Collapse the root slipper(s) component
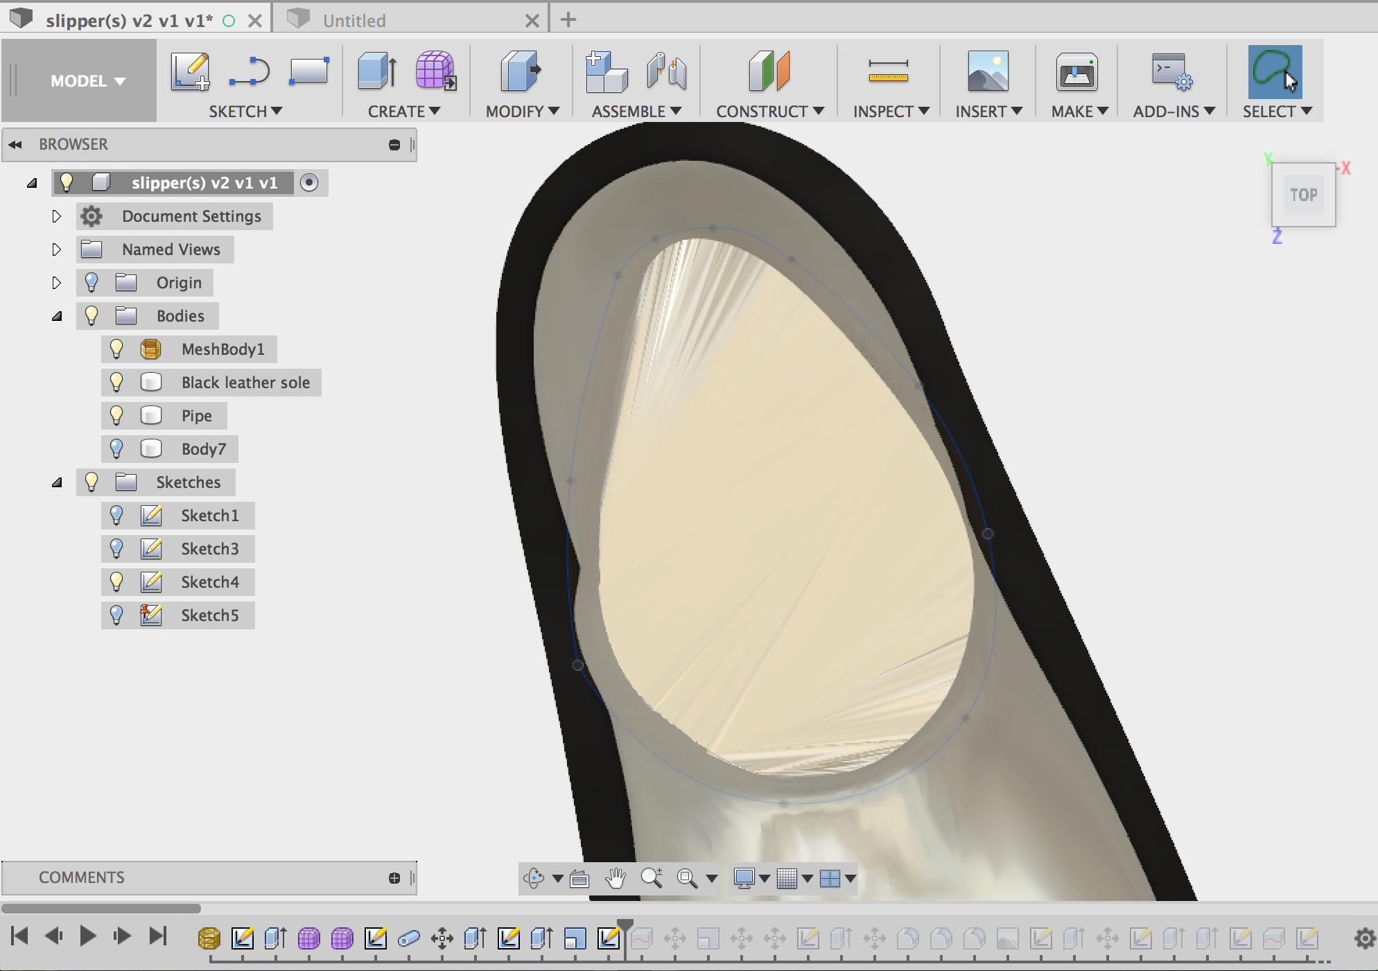1378x971 pixels. pyautogui.click(x=32, y=183)
